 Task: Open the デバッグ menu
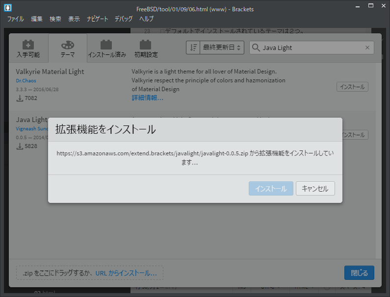pos(124,19)
